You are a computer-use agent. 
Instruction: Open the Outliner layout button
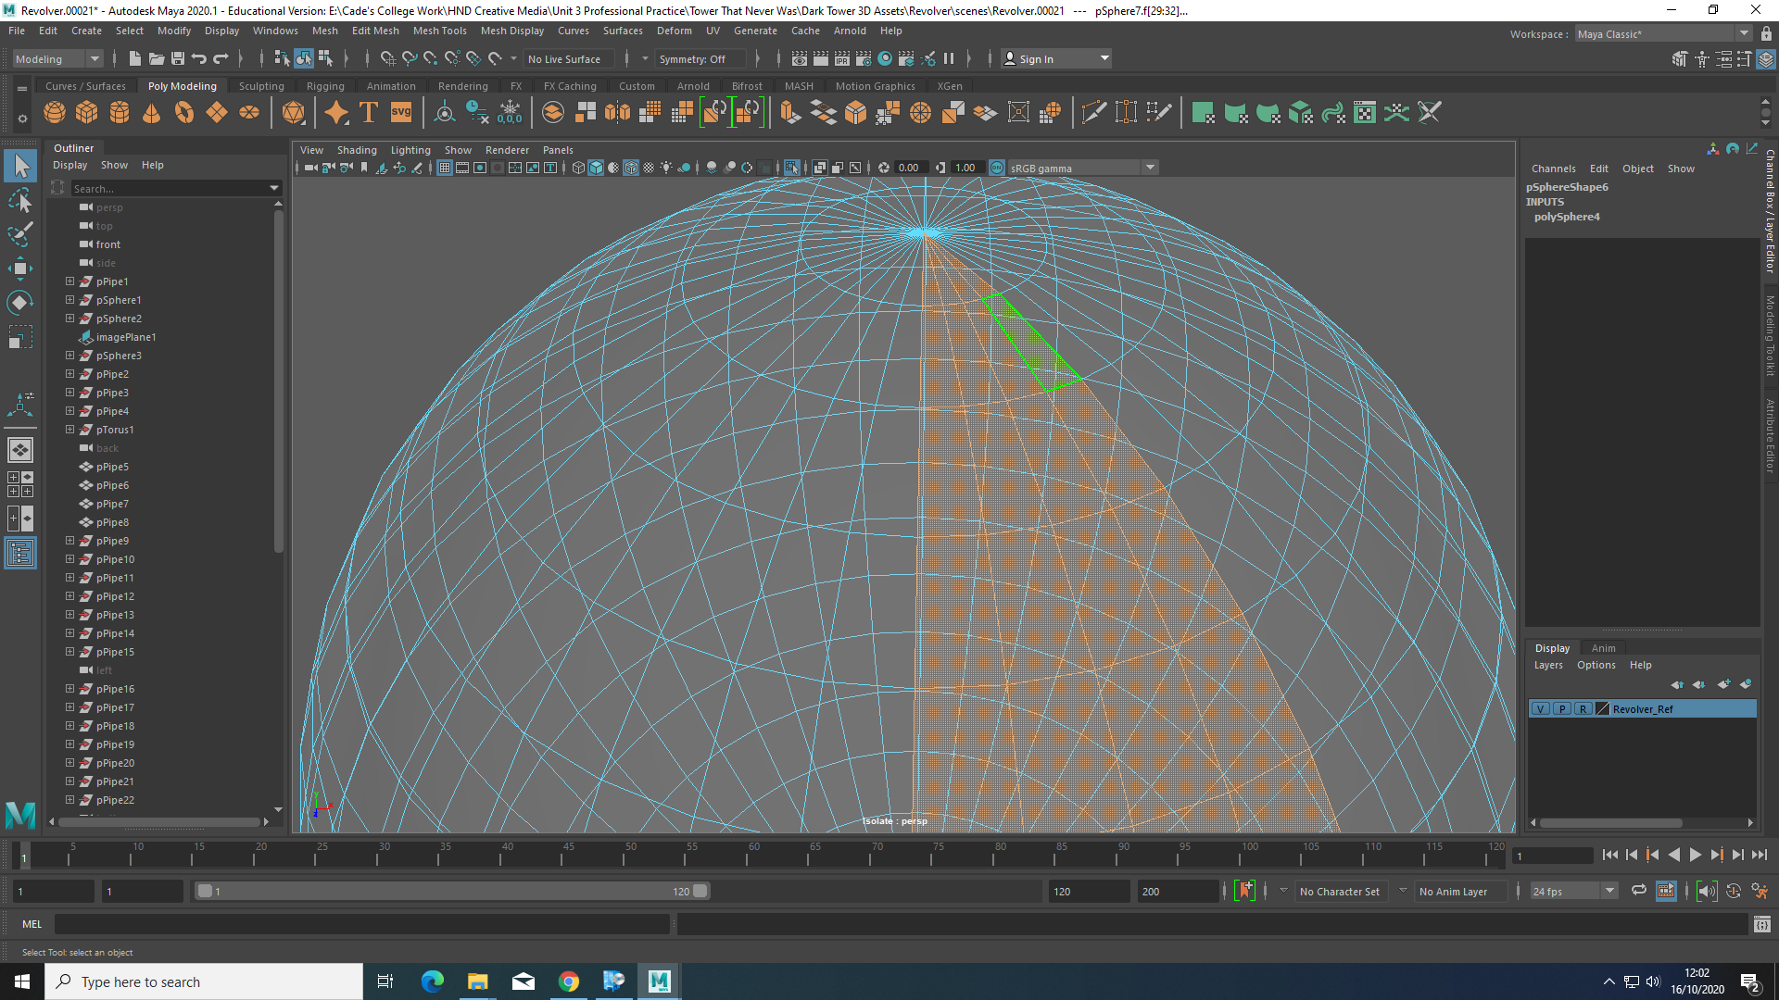click(19, 554)
